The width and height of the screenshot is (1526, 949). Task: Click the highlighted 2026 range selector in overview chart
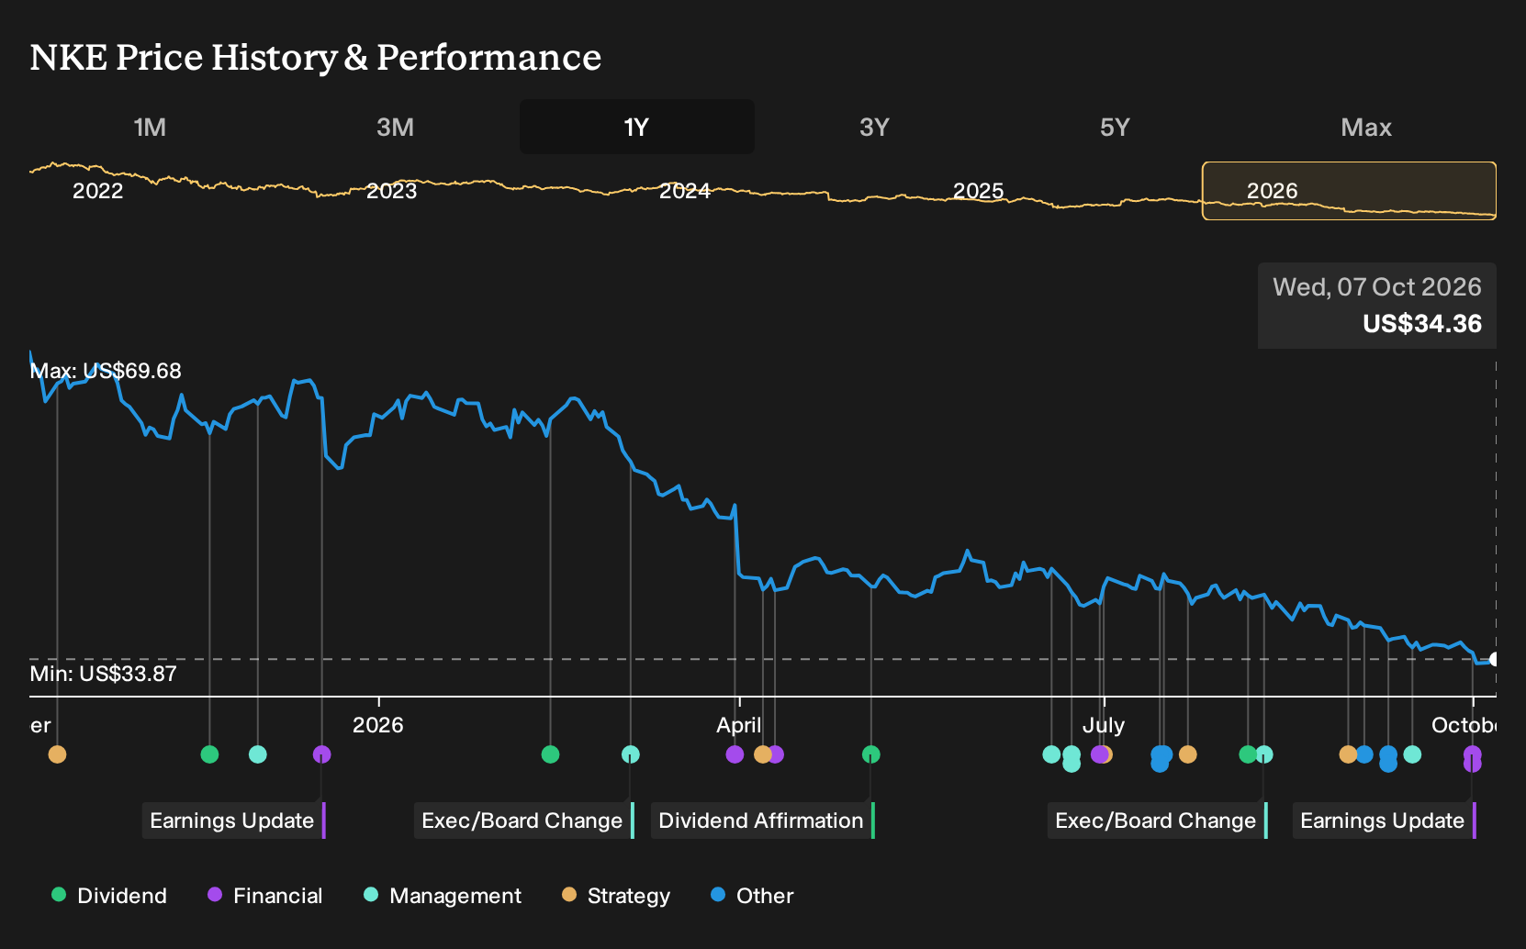(x=1349, y=191)
